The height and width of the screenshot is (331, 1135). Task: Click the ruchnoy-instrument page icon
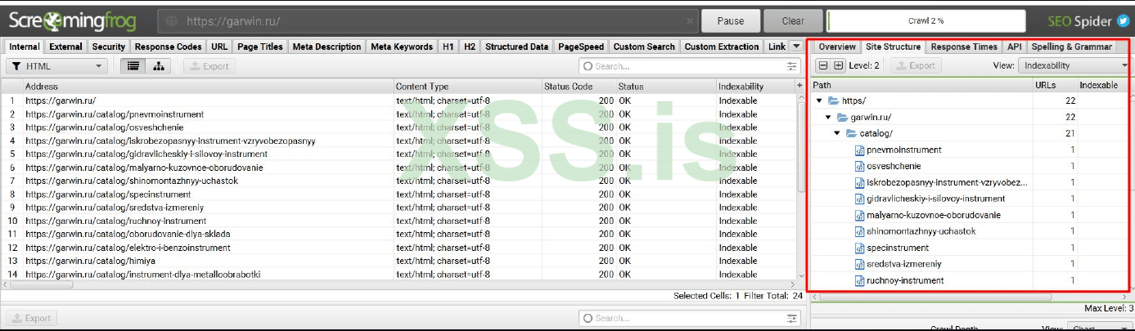pos(859,281)
